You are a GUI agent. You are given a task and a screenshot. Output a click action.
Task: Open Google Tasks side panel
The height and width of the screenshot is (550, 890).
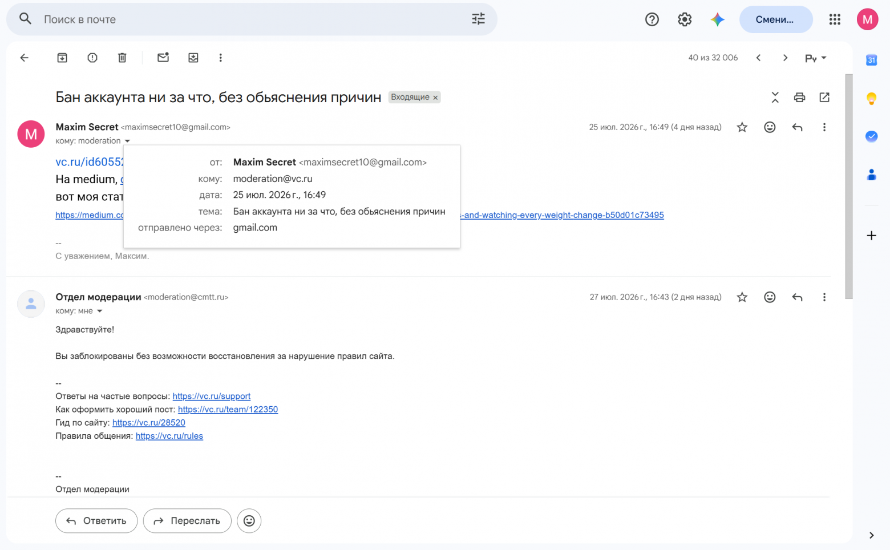pos(871,136)
